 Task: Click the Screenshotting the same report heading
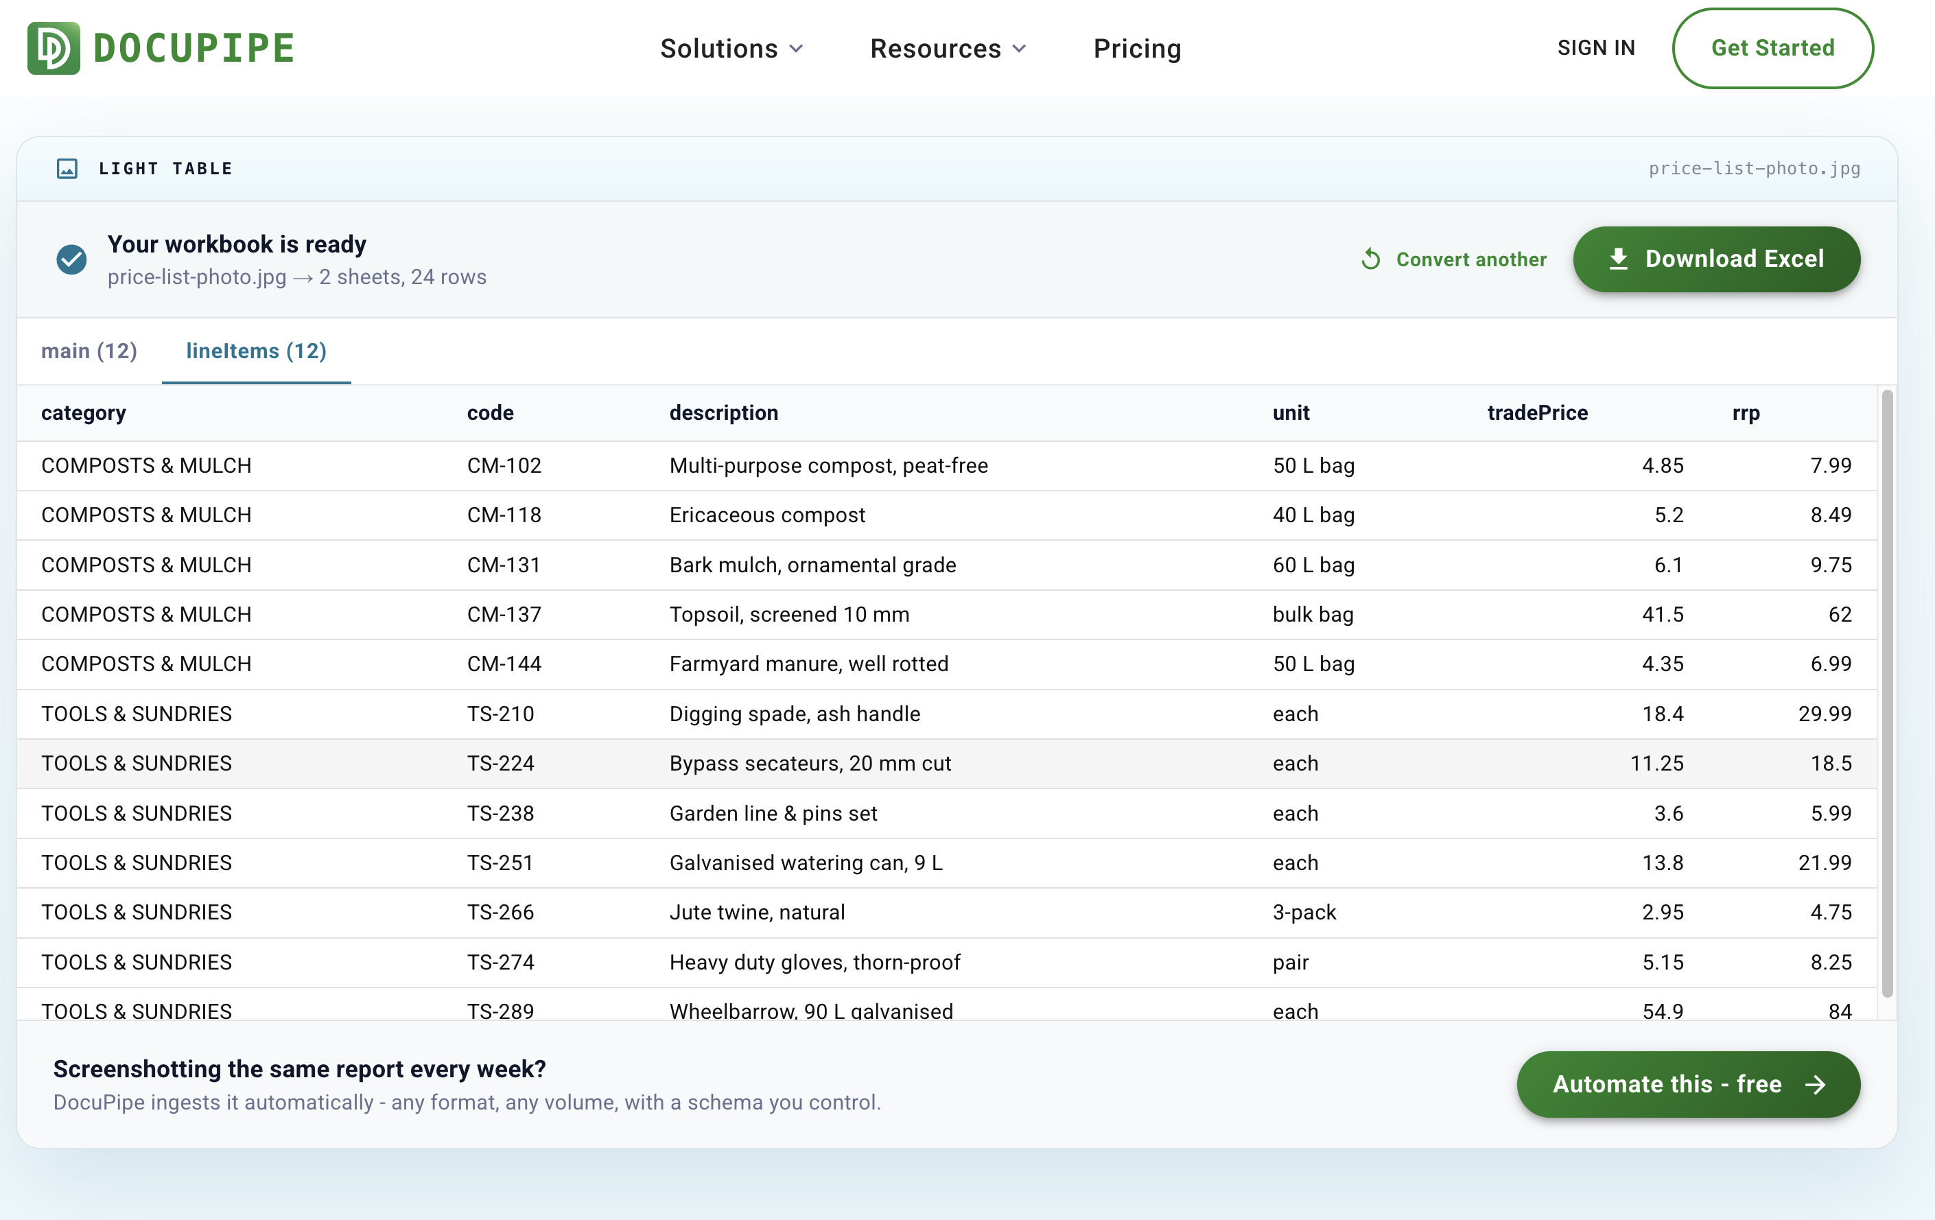coord(299,1069)
